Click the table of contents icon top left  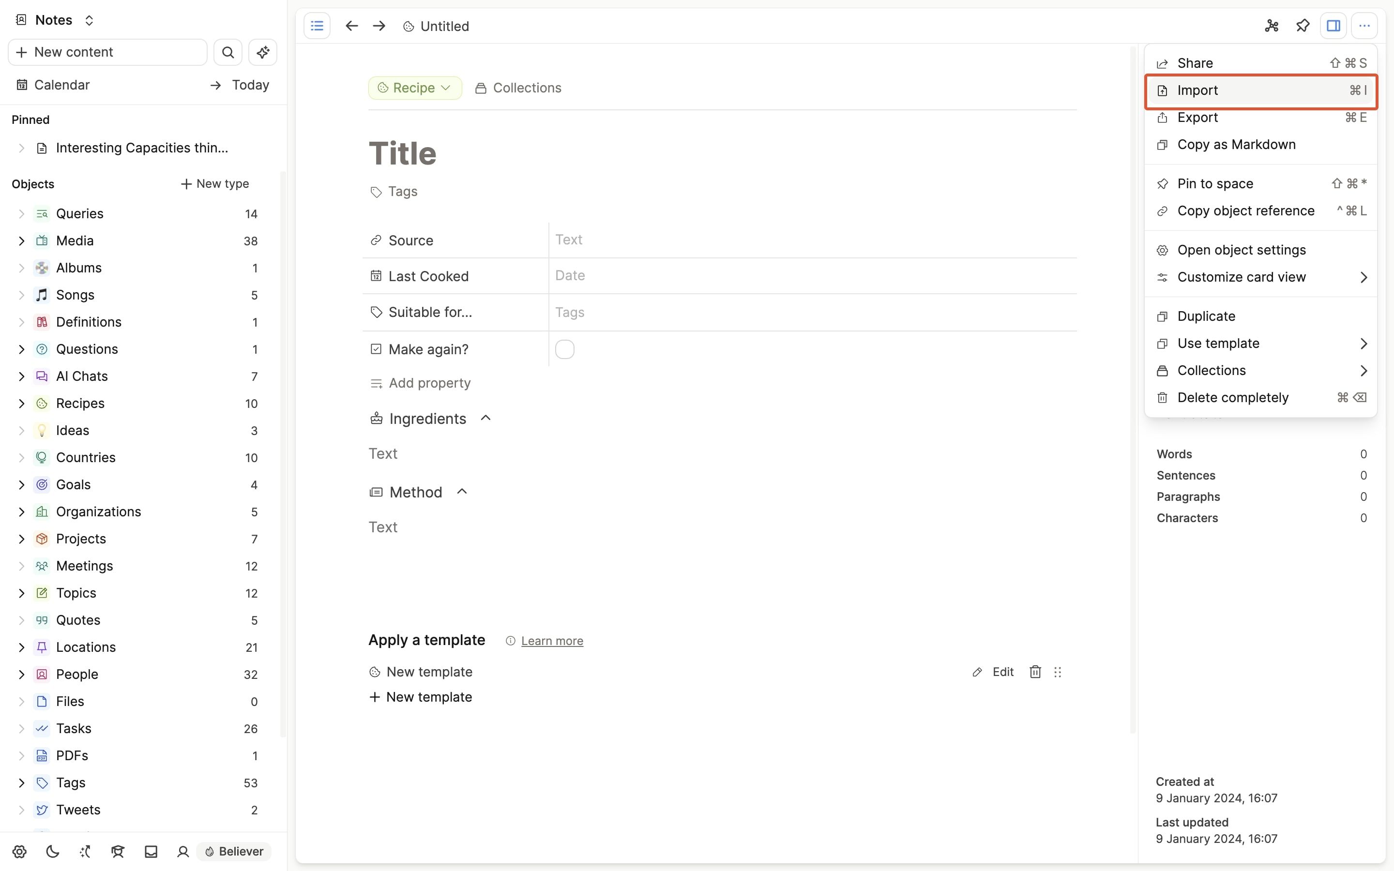click(317, 26)
